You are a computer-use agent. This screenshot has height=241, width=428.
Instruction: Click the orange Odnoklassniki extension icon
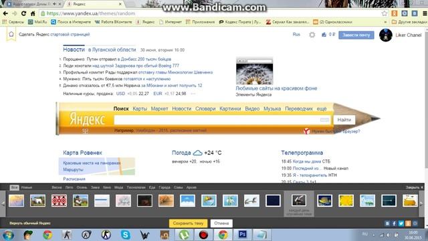point(395,13)
